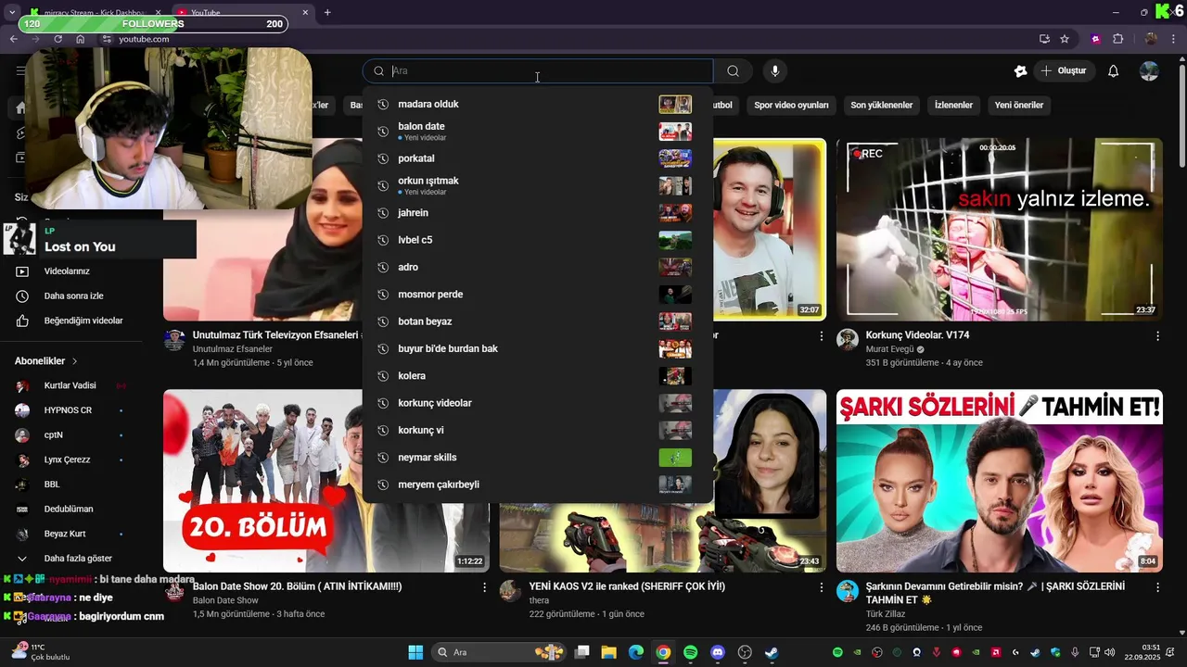Start voice search with the microphone icon
Viewport: 1187px width, 667px height.
click(x=775, y=71)
